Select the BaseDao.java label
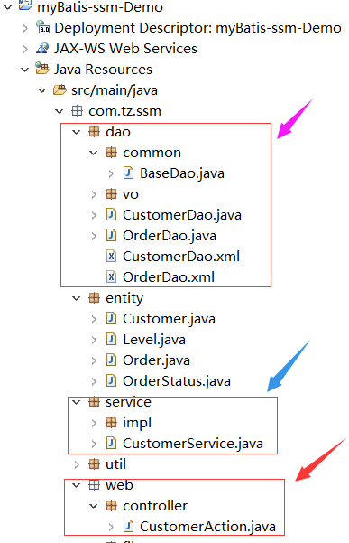This screenshot has width=349, height=543. tap(182, 173)
